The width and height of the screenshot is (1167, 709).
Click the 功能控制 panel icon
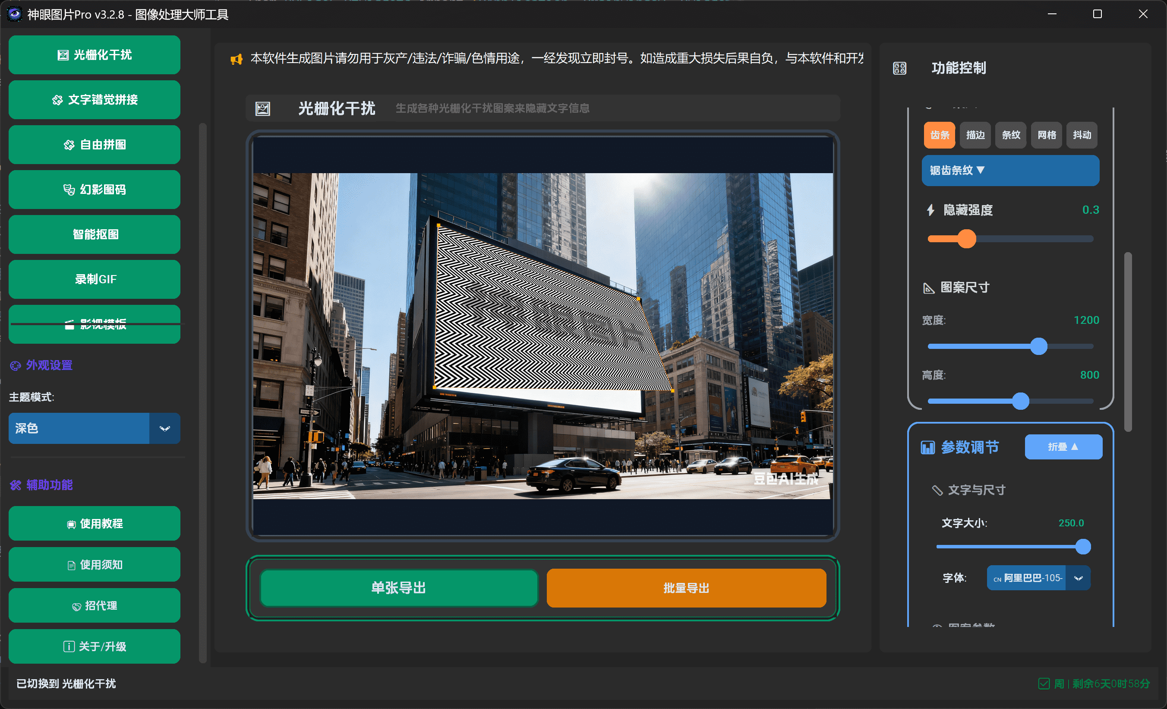(x=900, y=68)
